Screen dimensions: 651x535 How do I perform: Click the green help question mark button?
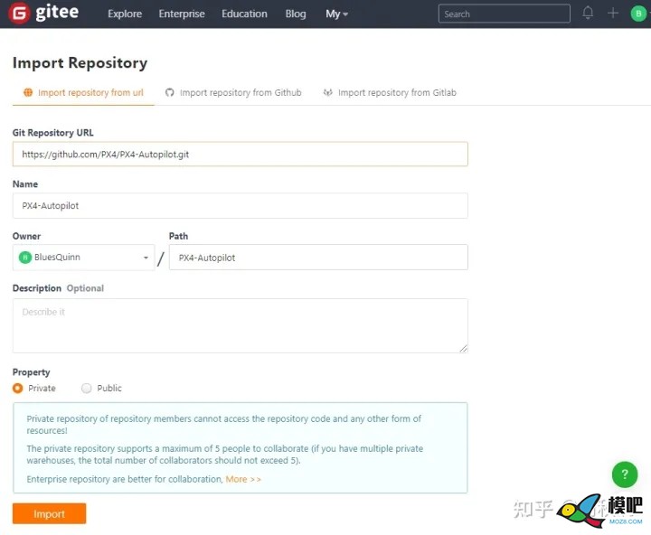tap(625, 474)
